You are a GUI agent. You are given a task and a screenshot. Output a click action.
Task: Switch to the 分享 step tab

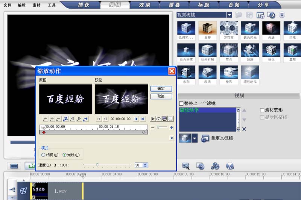click(x=263, y=5)
